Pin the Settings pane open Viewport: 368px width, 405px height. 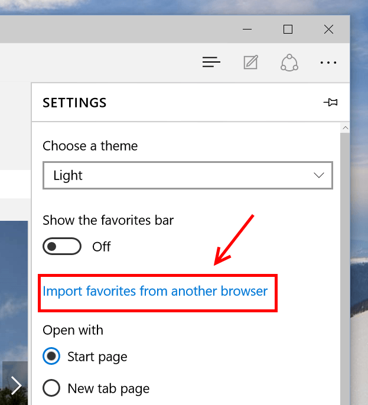coord(331,102)
